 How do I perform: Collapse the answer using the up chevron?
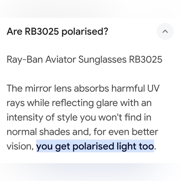tap(165, 31)
